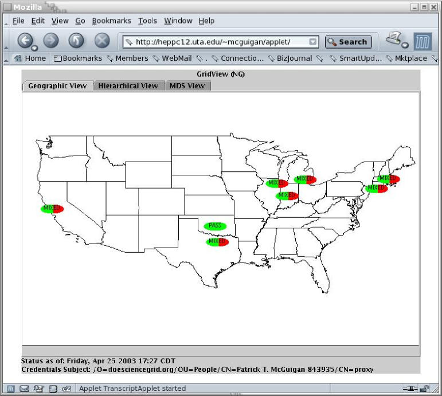Open the Bookmarks menu
Viewport: 442px width, 396px height.
112,21
